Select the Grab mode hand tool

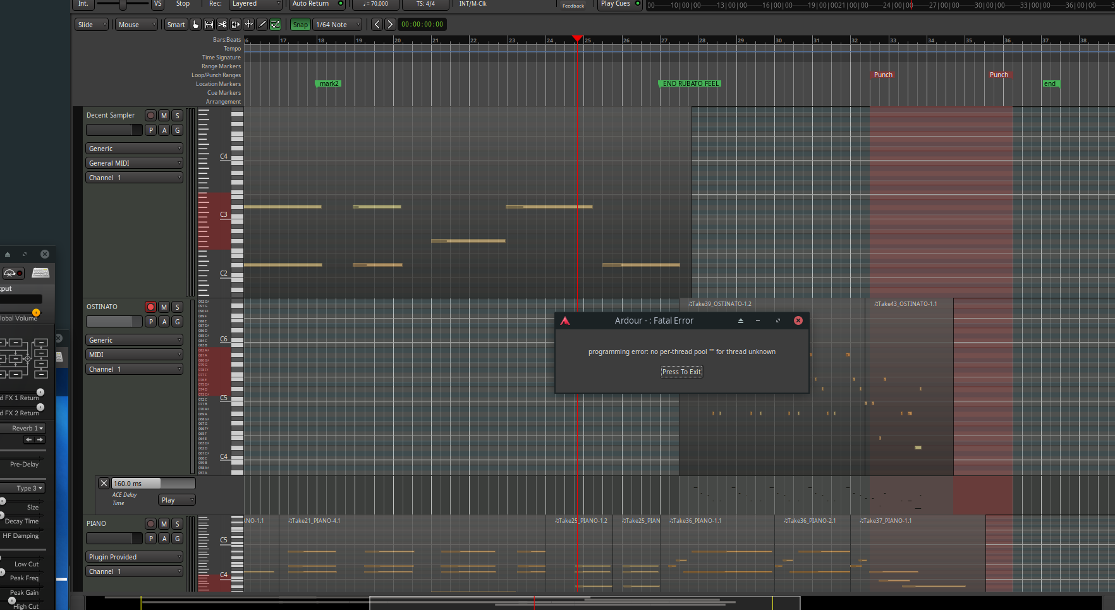pos(196,25)
